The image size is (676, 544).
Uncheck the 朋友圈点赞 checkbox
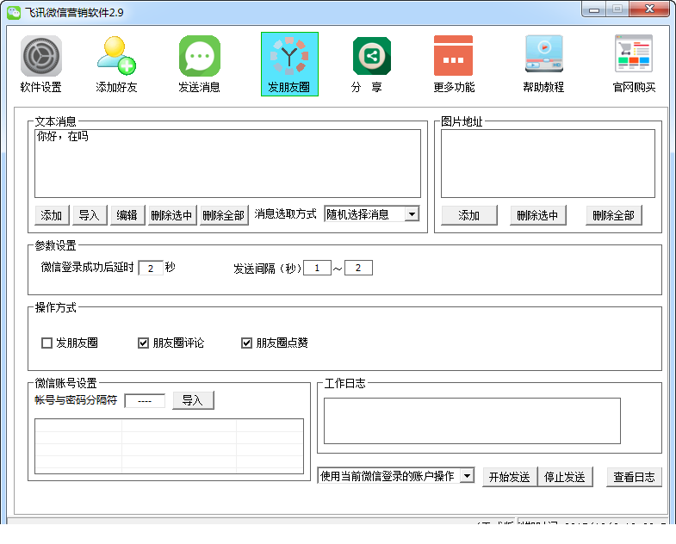(x=246, y=343)
